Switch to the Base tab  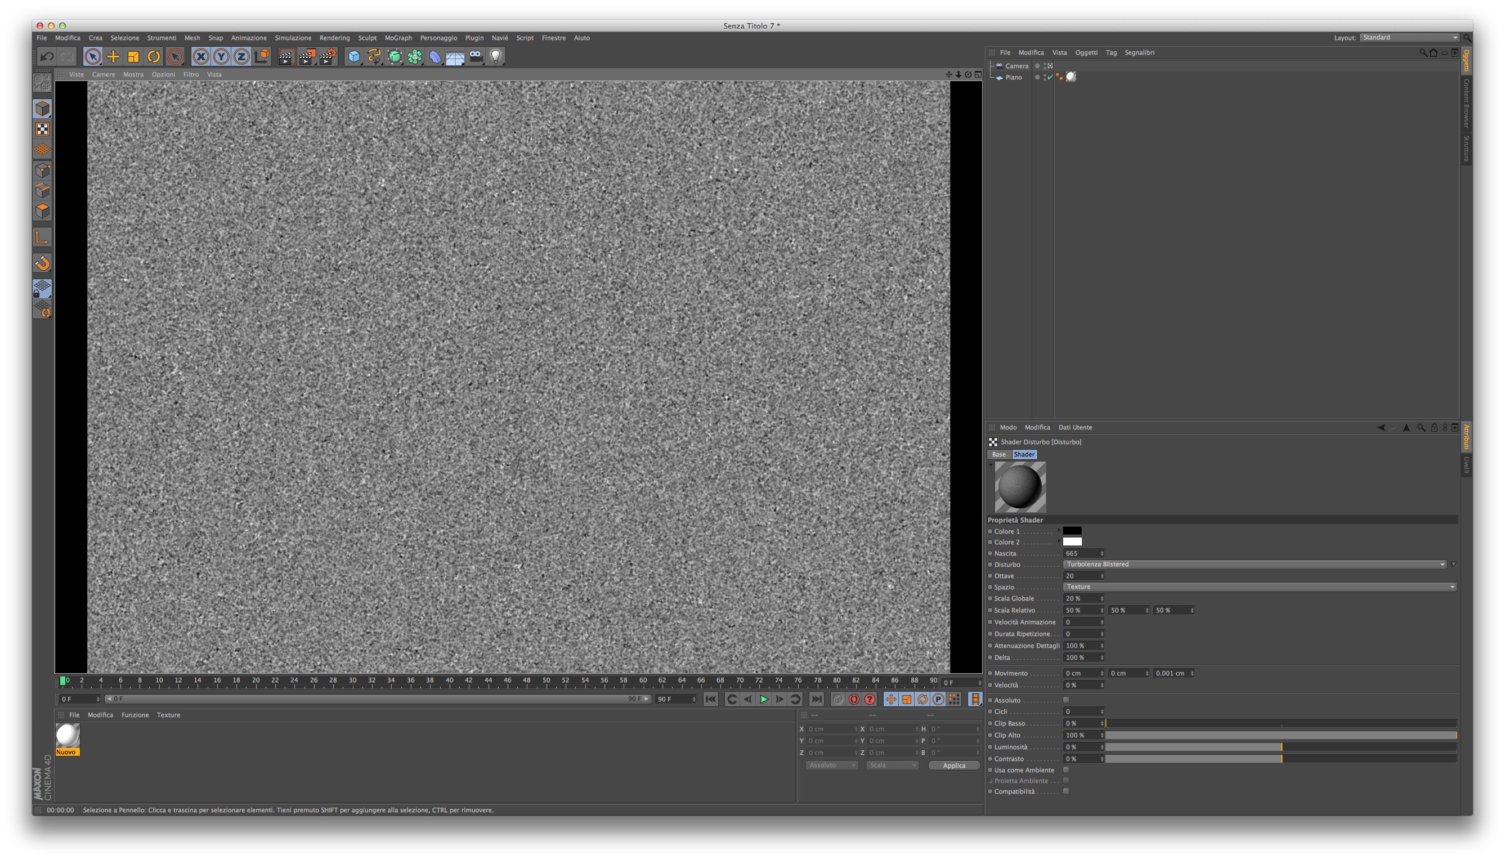pos(998,454)
